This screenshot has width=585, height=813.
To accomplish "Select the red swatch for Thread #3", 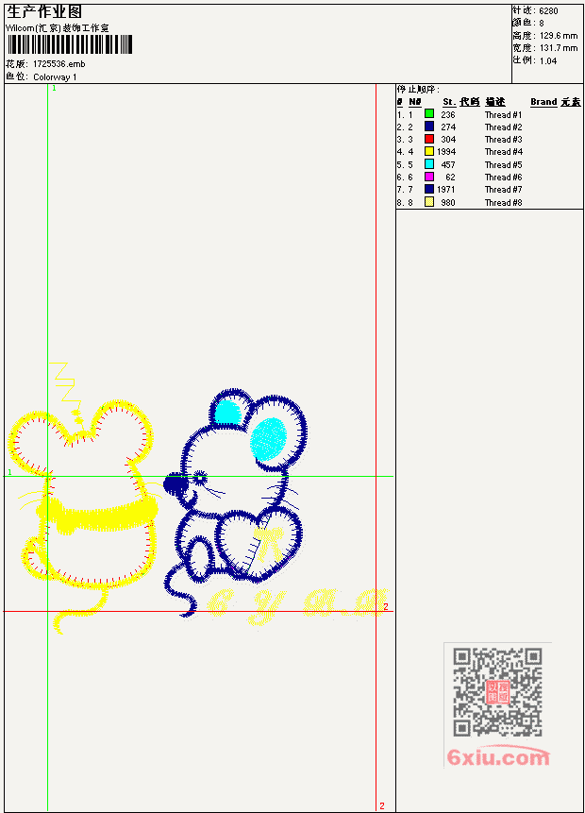I will click(x=429, y=139).
